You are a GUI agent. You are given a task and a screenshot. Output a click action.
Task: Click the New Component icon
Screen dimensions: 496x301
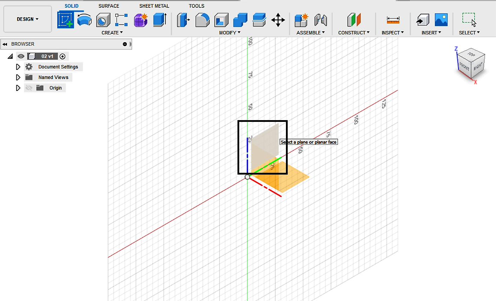point(301,20)
